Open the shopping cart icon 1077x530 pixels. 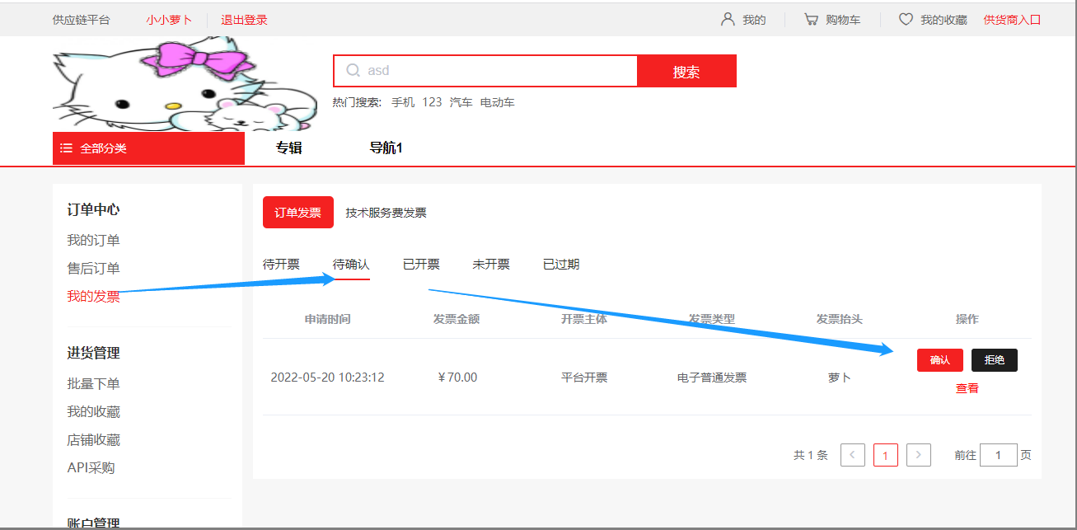pos(811,19)
